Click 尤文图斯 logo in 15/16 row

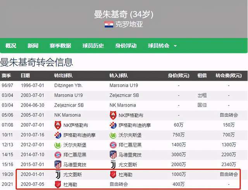pos(113,165)
